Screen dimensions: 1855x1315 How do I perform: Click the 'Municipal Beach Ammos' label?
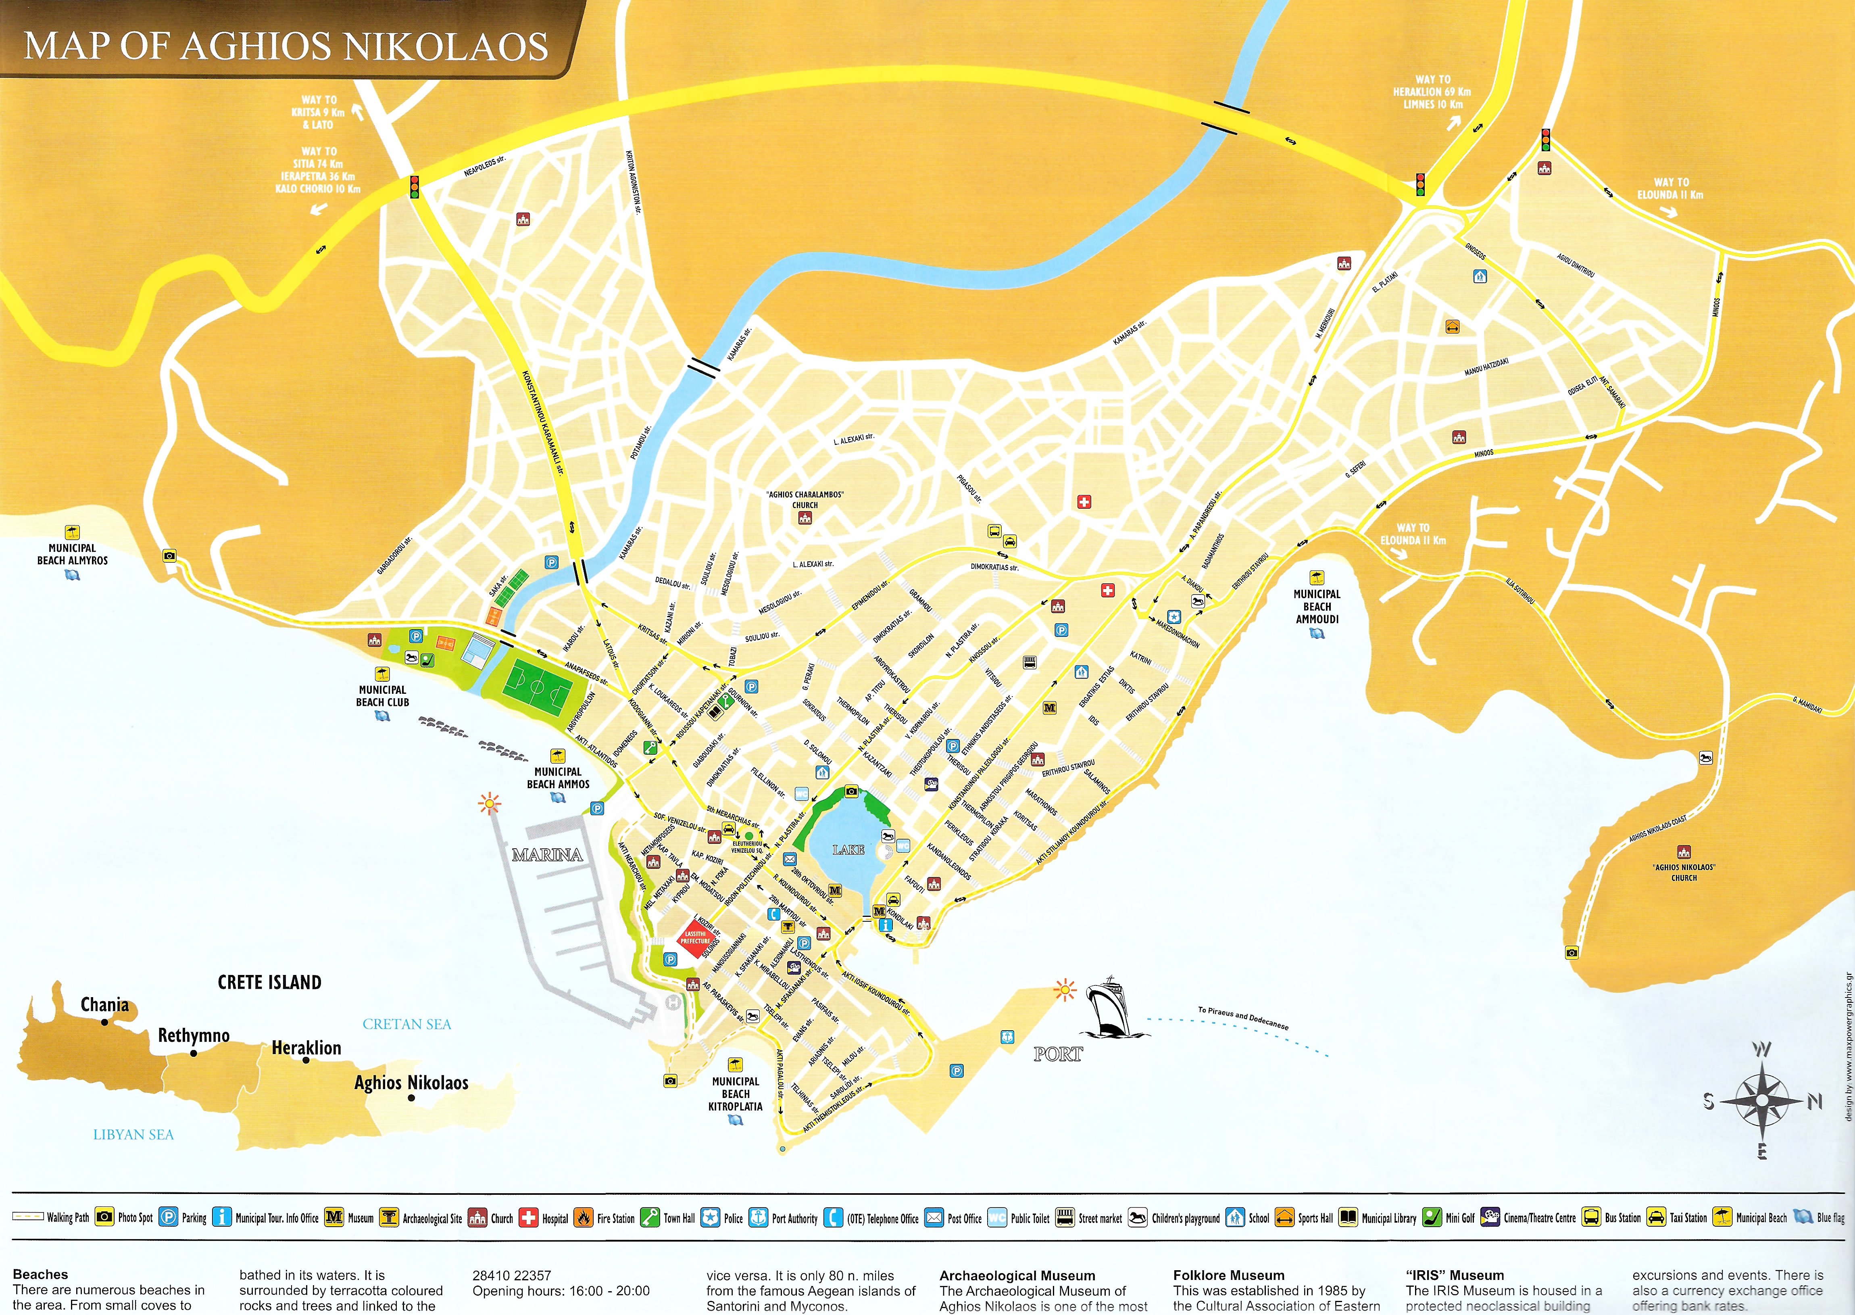tap(558, 778)
